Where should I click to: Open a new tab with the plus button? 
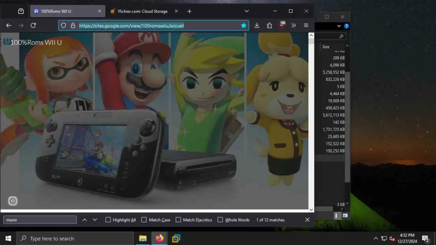tap(189, 11)
